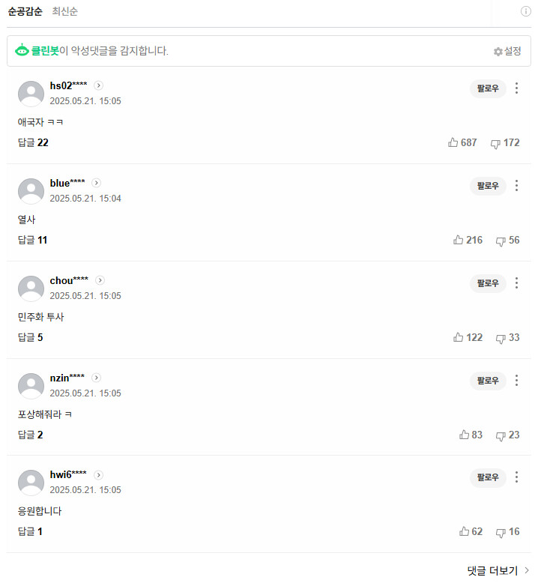Open more options for nzin**** comment
Screen dimensions: 541x583
(x=516, y=381)
